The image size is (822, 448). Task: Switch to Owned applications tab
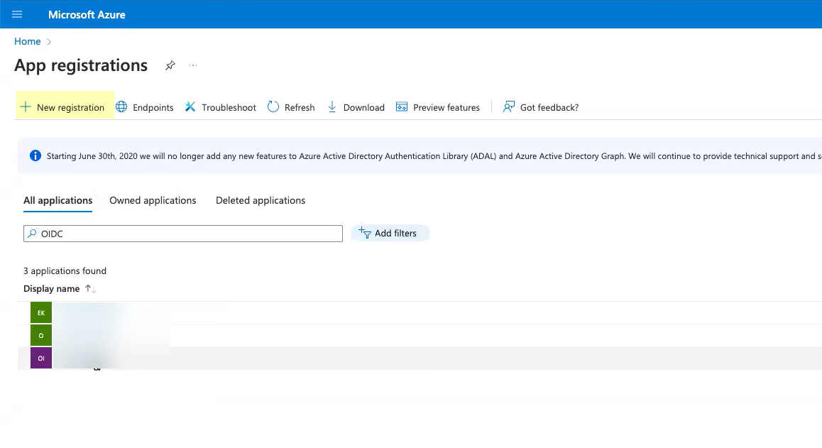[153, 200]
